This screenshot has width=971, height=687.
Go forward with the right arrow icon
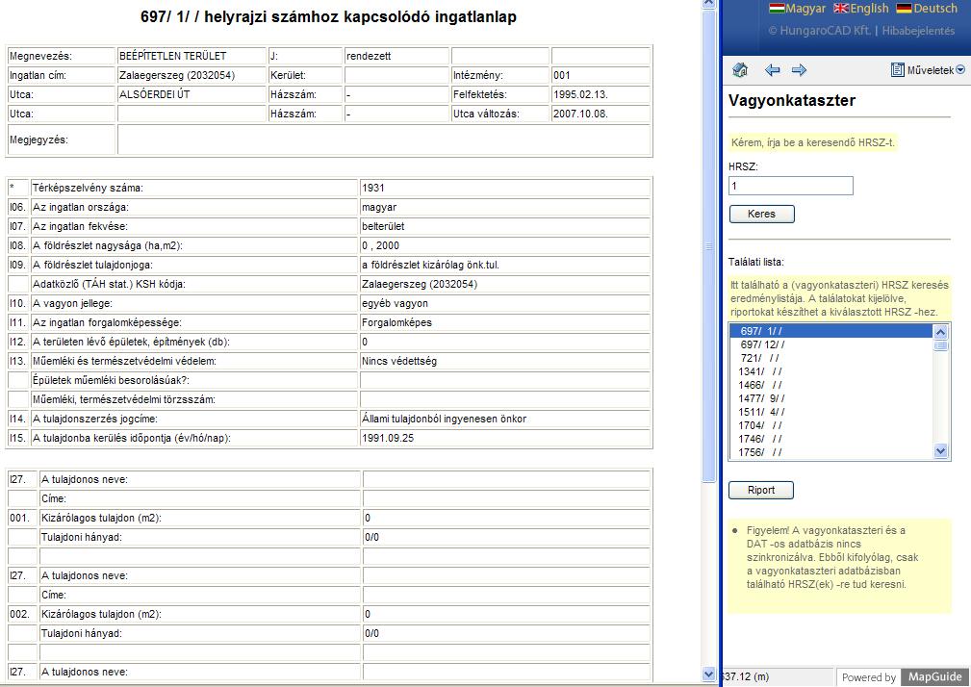[x=800, y=70]
